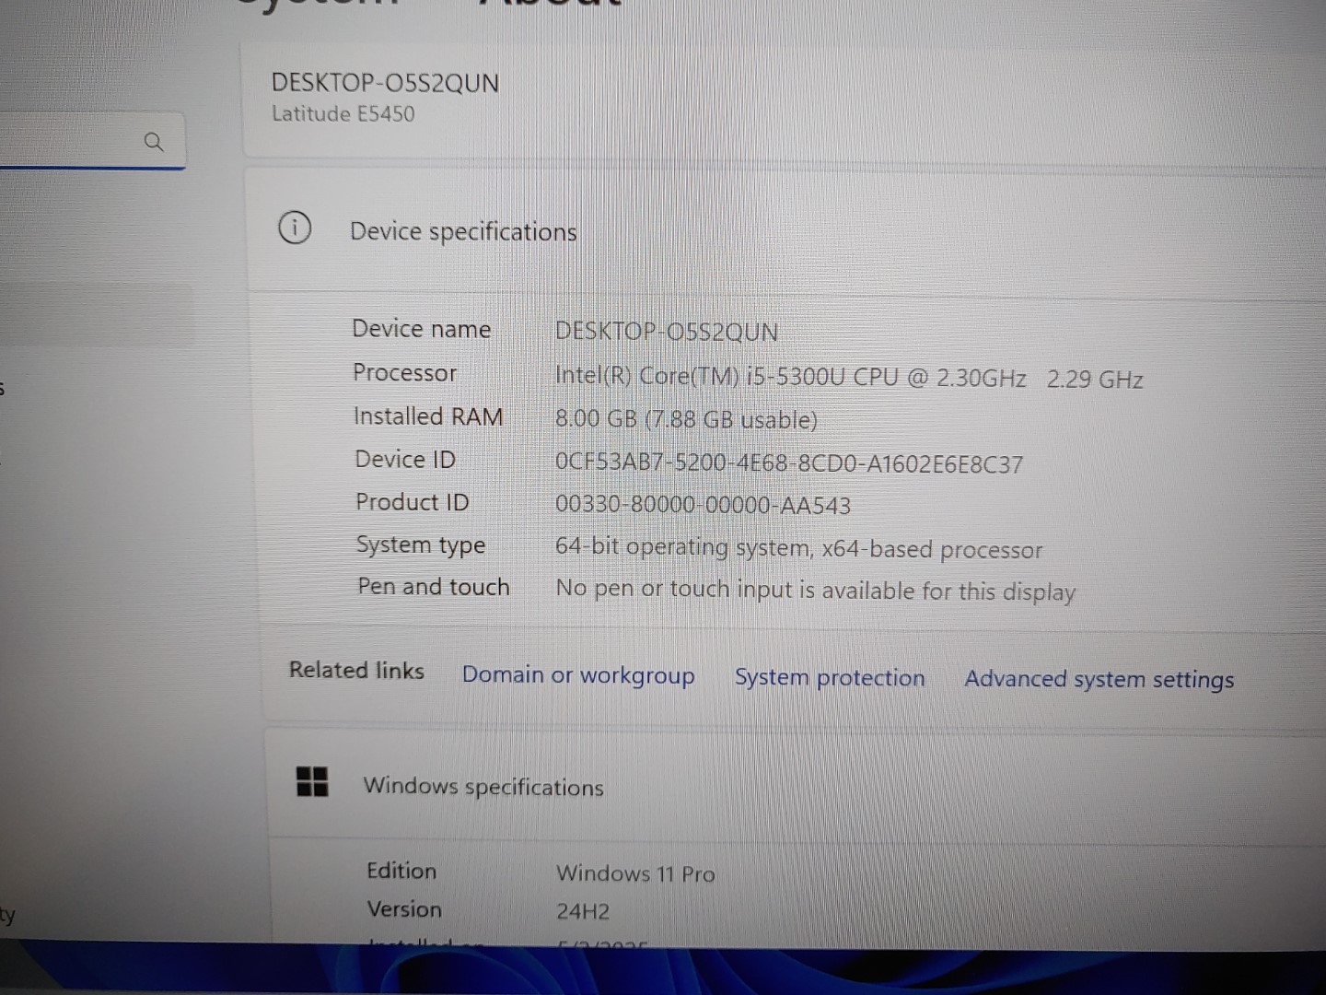Select the device name DESKTOP-O5S2QUN
This screenshot has width=1326, height=995.
click(x=385, y=83)
